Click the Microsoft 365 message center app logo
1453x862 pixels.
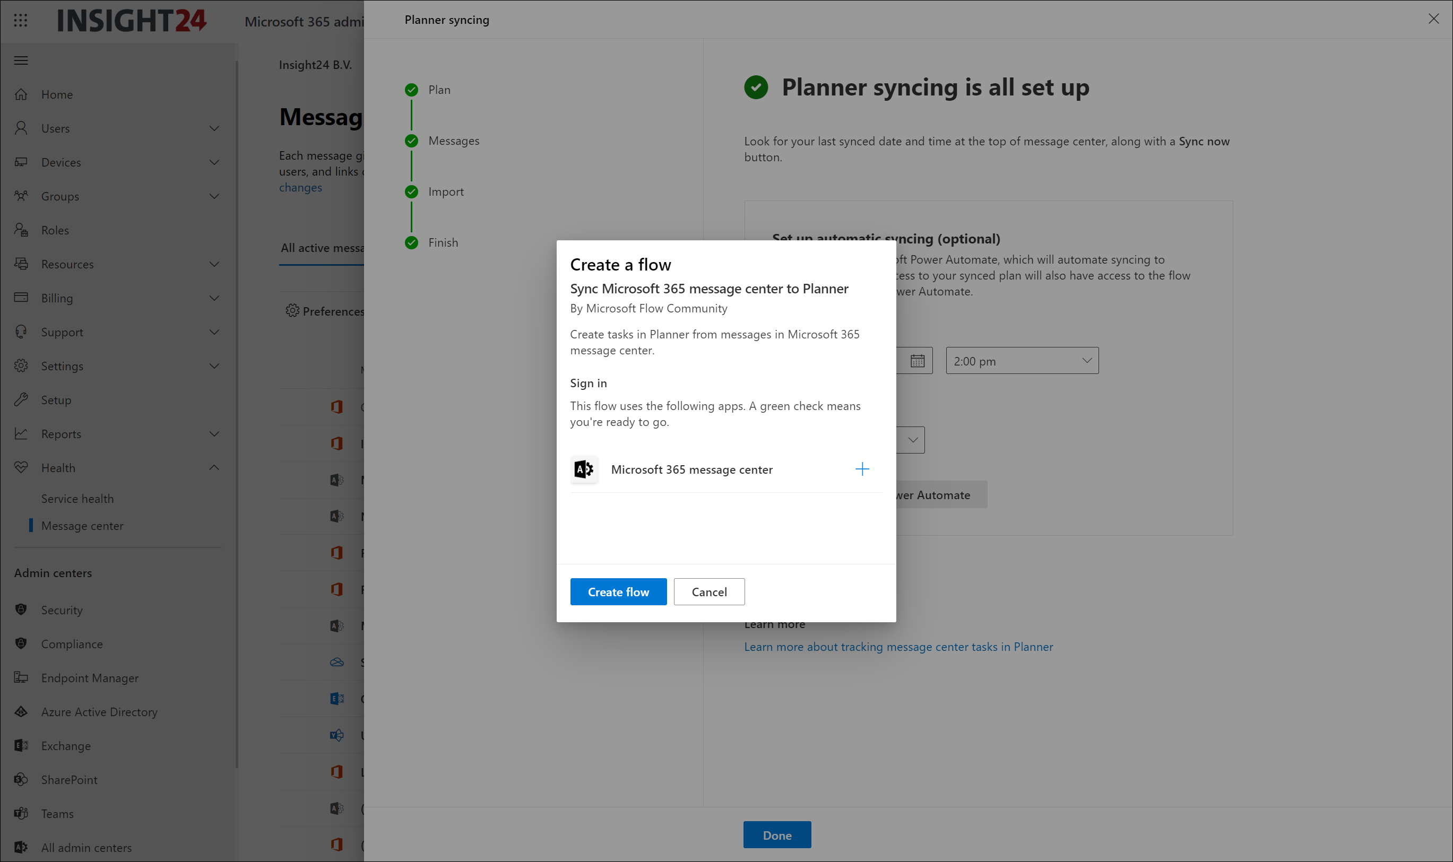coord(584,469)
